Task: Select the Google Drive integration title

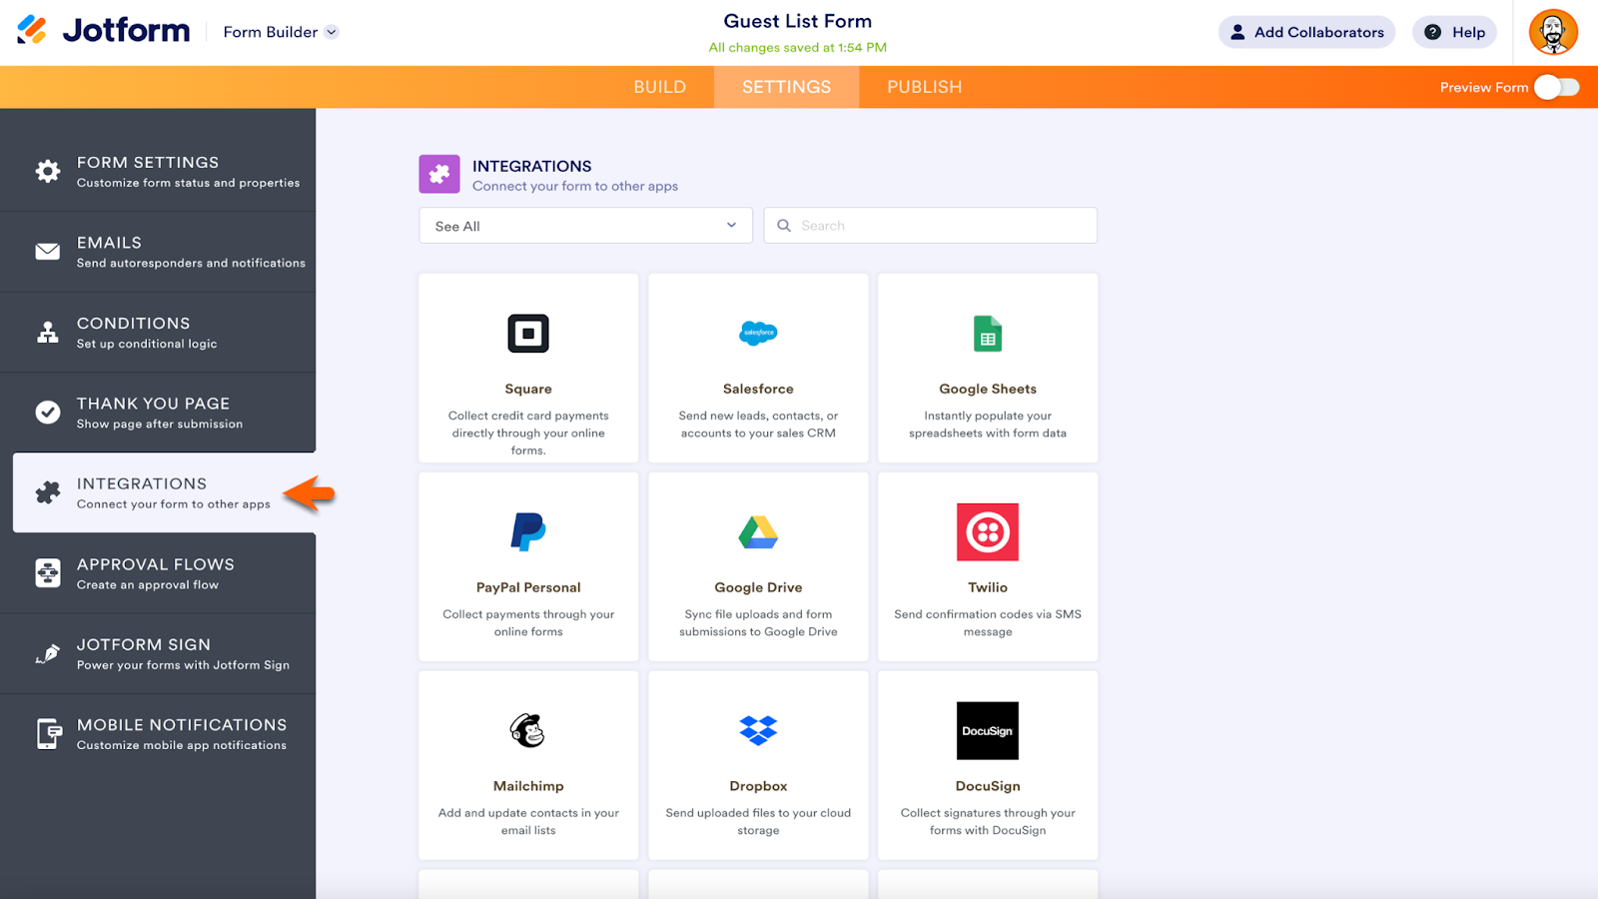Action: [758, 587]
